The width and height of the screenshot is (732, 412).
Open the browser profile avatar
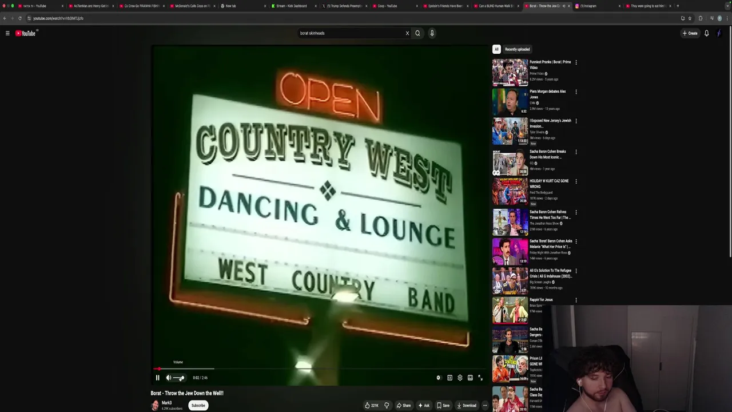click(x=719, y=18)
